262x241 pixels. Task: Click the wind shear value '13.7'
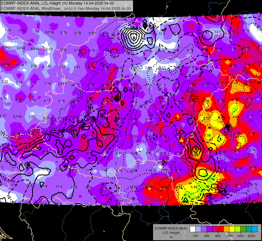pos(75,153)
